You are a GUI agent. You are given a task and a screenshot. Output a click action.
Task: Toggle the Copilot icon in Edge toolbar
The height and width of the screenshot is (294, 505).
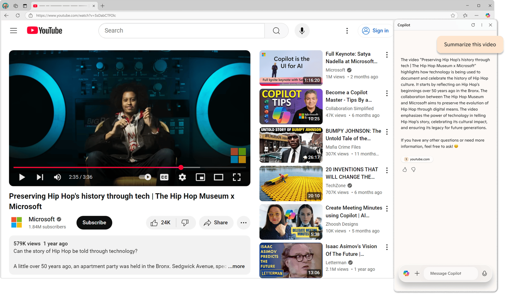488,16
